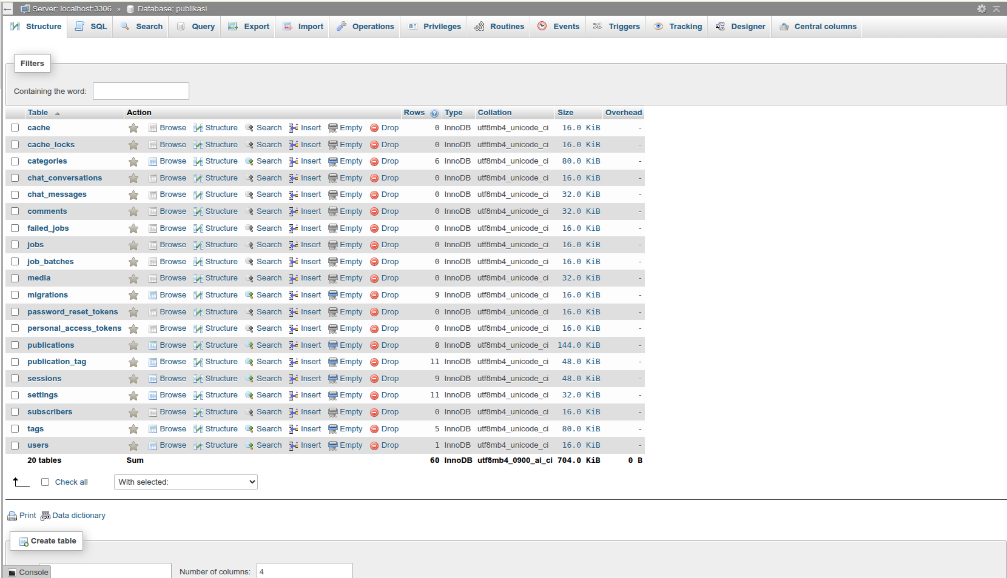Image resolution: width=1007 pixels, height=578 pixels.
Task: Select the cache table checkbox
Action: [15, 128]
